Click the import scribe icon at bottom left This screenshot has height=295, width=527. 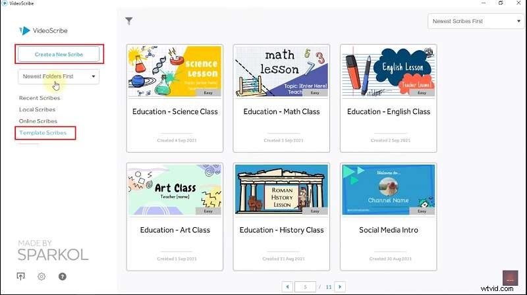[21, 276]
